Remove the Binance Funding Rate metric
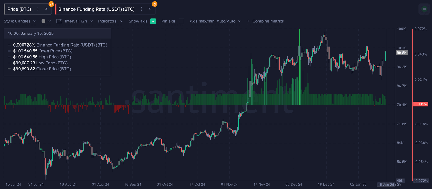 tap(150, 9)
